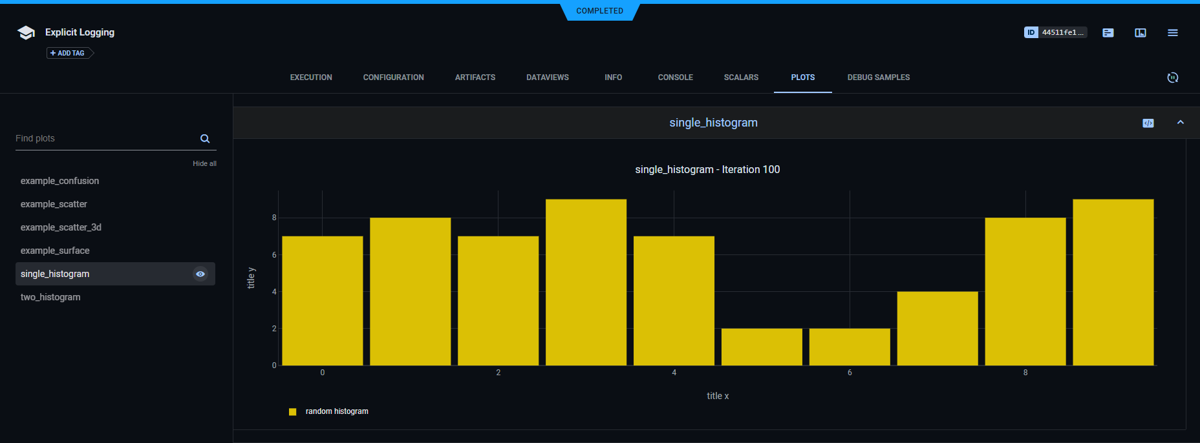Select example_scatter_3d in the plot list
Screen dimensions: 1200x443
61,227
